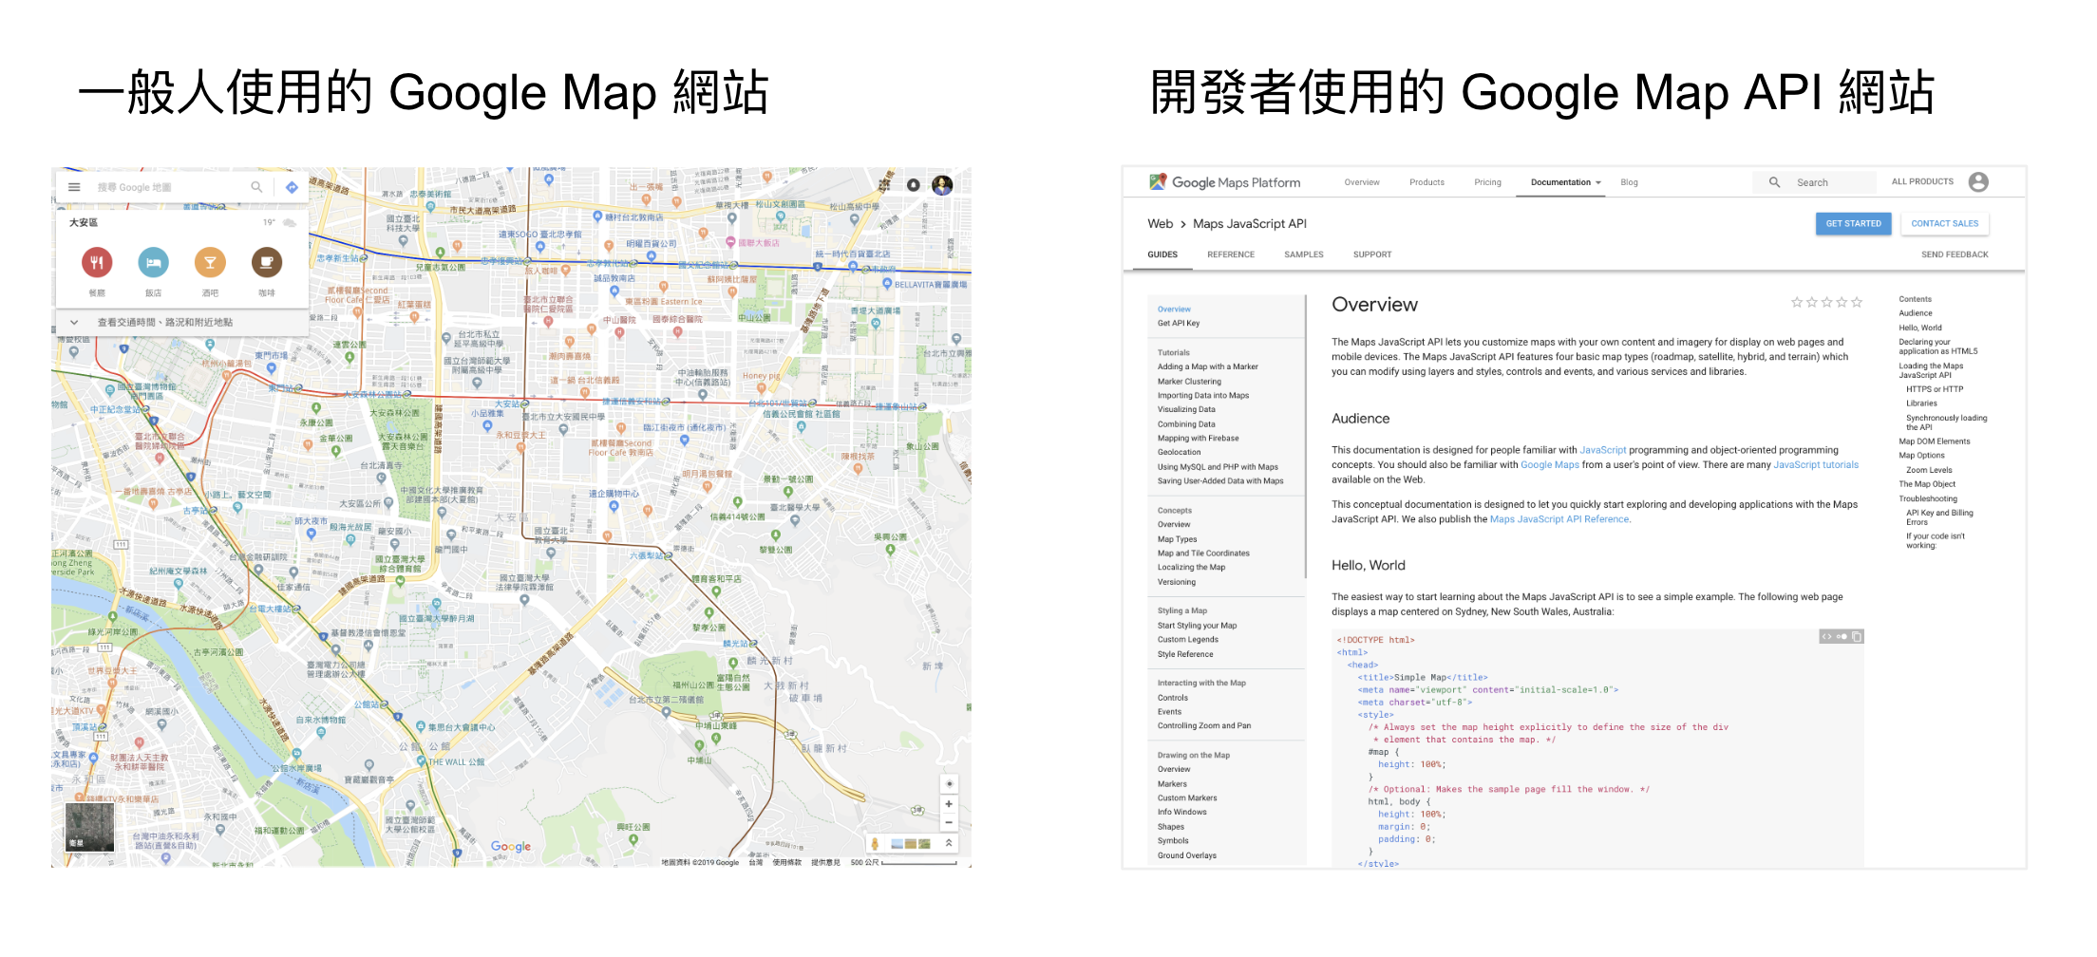Jump to Hello, World in Contents
This screenshot has width=2097, height=957.
1919,328
